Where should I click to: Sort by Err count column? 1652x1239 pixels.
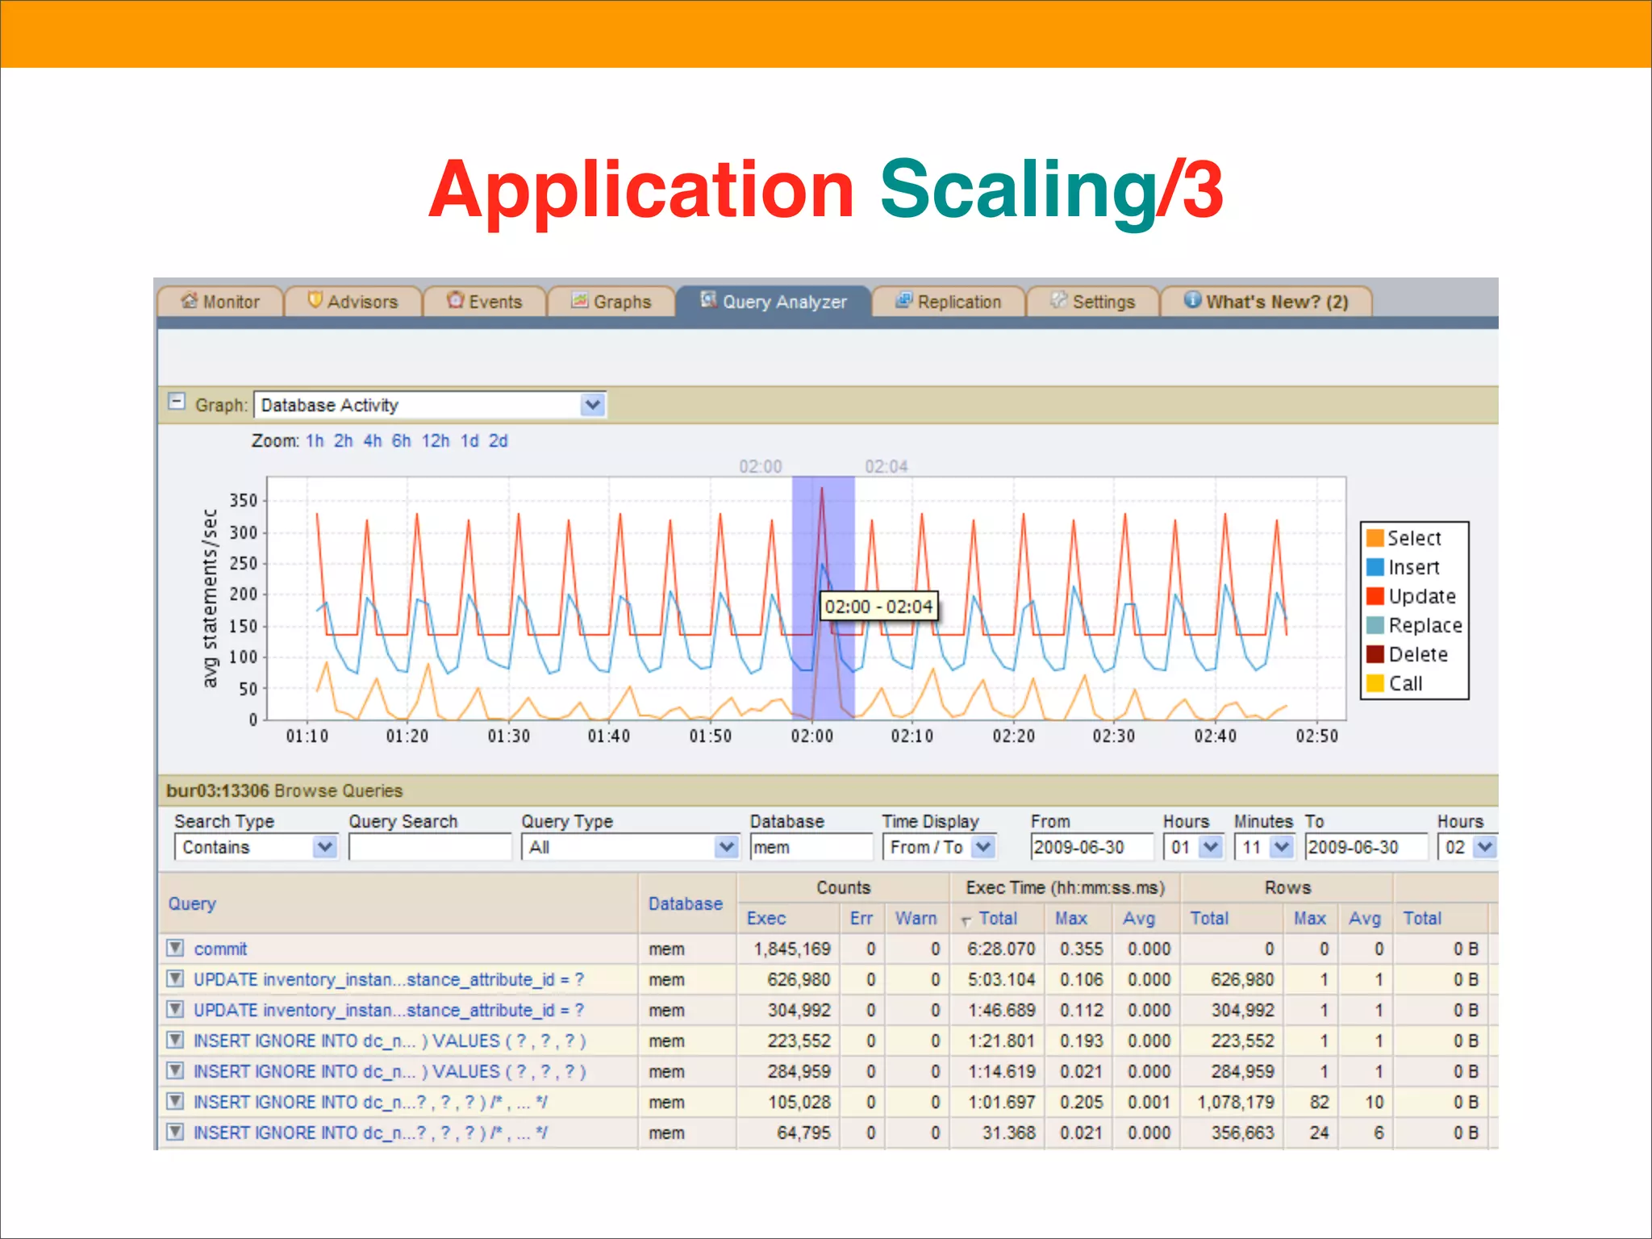pyautogui.click(x=861, y=918)
